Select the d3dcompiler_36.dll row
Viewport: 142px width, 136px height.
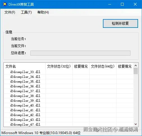[69, 86]
